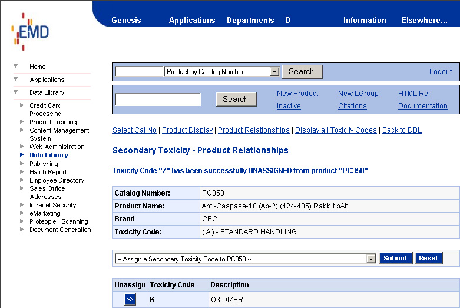Click the arrow icon beside Applications in sidebar
Viewport: 460px width, 308px height.
point(16,79)
